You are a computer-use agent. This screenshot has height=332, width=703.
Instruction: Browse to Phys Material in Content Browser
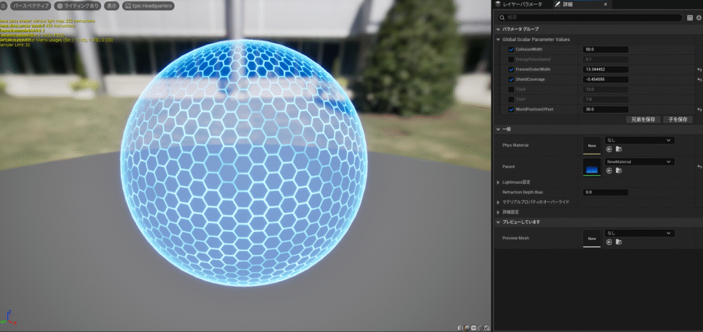point(619,150)
